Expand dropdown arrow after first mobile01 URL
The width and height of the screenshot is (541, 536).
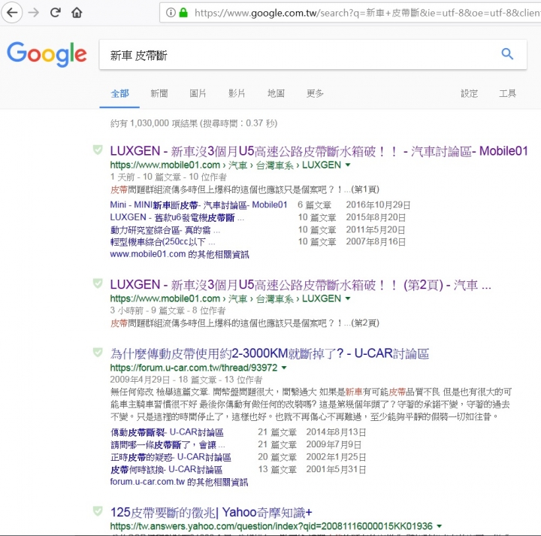[x=348, y=165]
